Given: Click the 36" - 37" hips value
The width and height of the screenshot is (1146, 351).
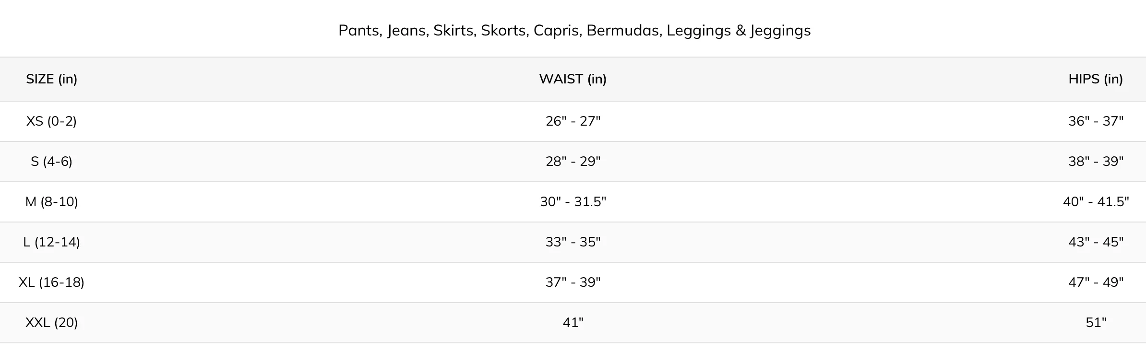Looking at the screenshot, I should [1096, 121].
